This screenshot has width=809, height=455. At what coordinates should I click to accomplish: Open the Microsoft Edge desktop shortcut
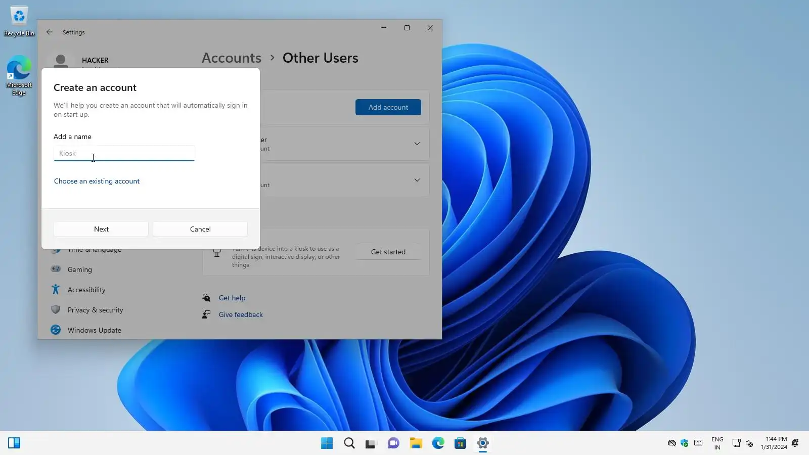pyautogui.click(x=19, y=76)
